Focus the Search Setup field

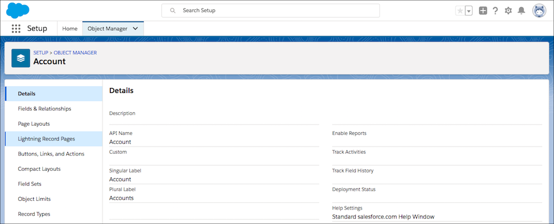[x=271, y=11]
